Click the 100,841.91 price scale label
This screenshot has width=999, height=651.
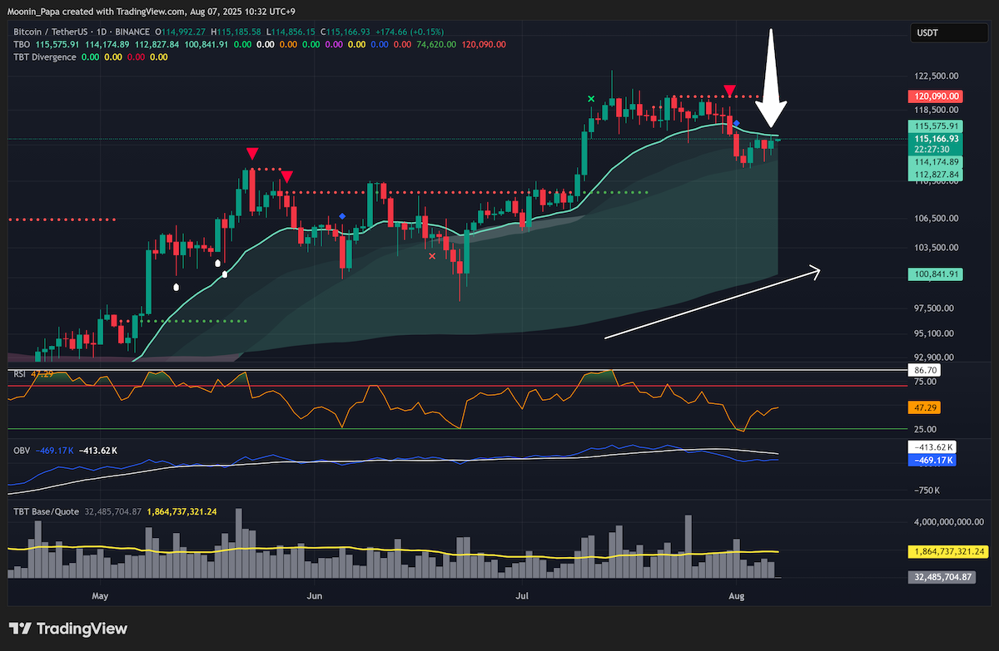(x=933, y=274)
